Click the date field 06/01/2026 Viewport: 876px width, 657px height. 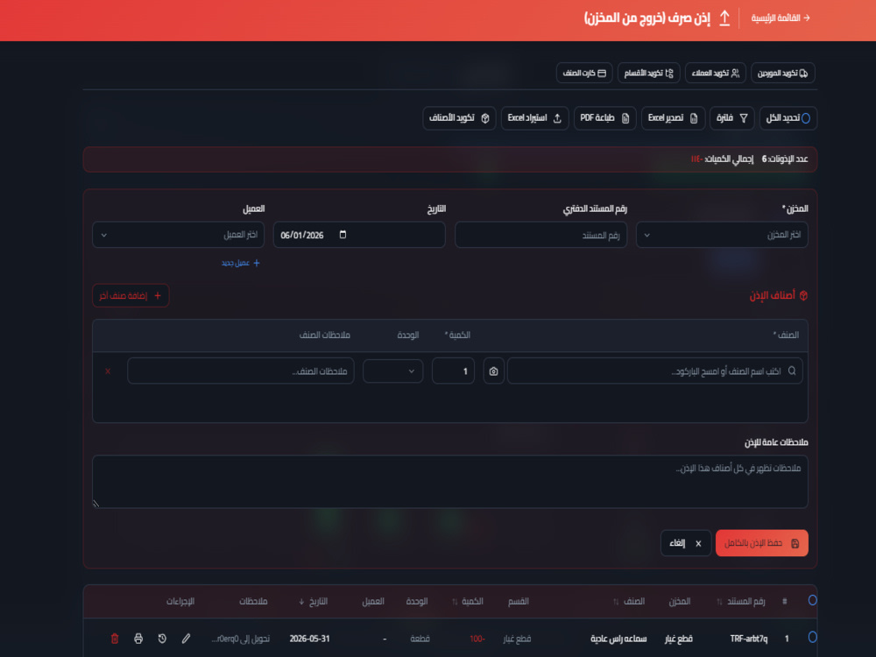point(359,235)
